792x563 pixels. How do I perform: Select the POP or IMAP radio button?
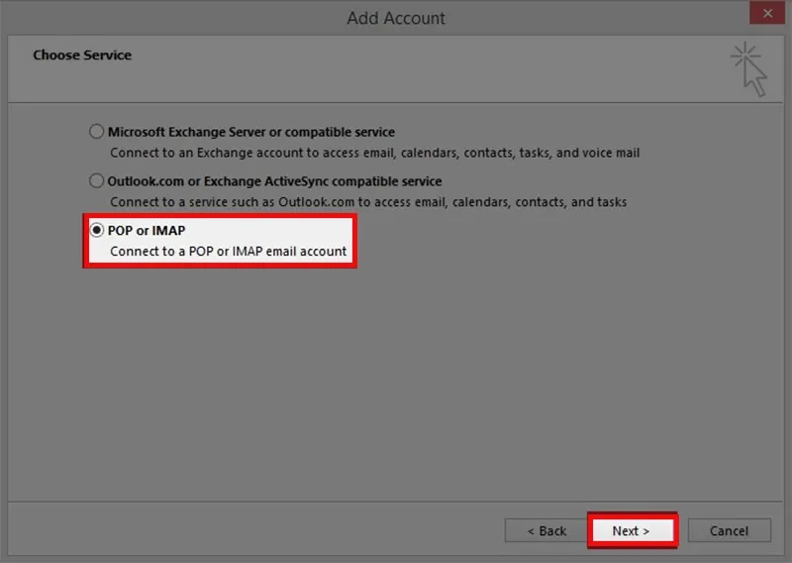96,231
